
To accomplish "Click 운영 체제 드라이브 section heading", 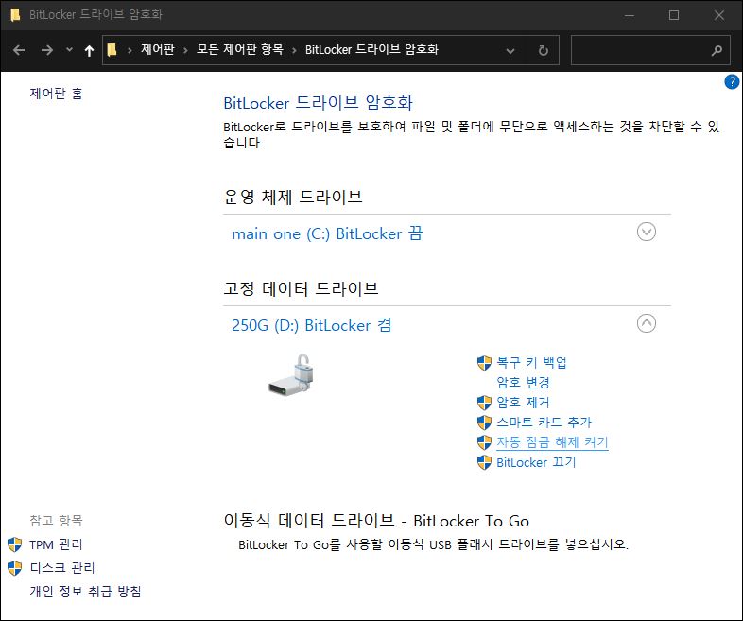I will click(x=293, y=197).
